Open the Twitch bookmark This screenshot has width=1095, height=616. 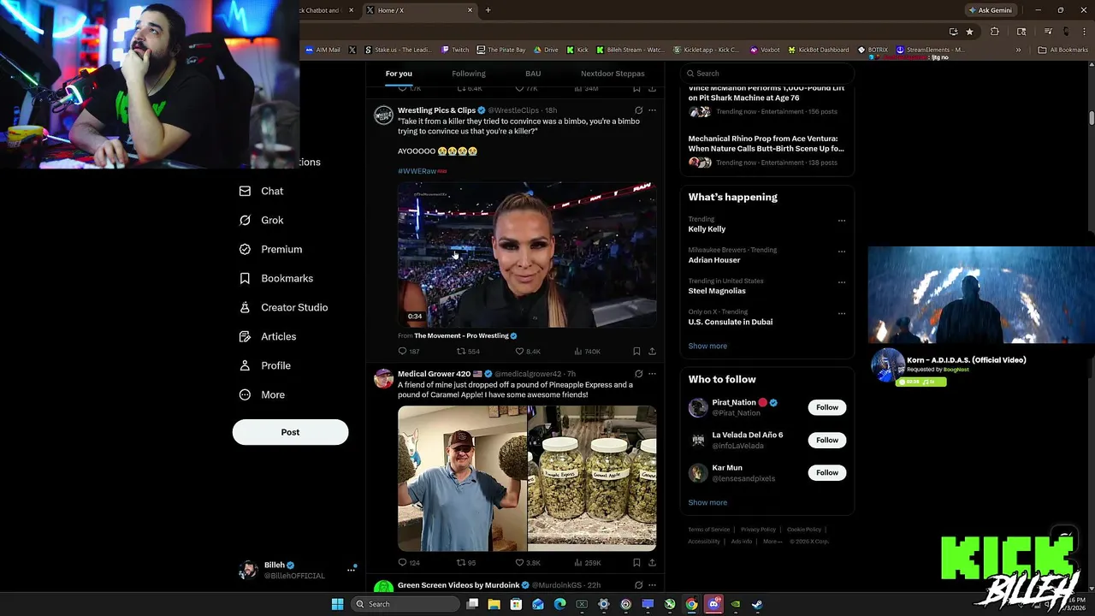pos(454,50)
